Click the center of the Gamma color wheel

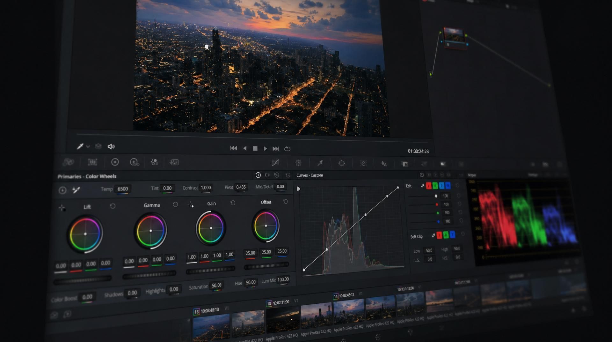pyautogui.click(x=151, y=231)
